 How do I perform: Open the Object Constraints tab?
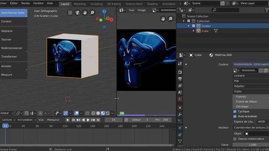(x=180, y=135)
